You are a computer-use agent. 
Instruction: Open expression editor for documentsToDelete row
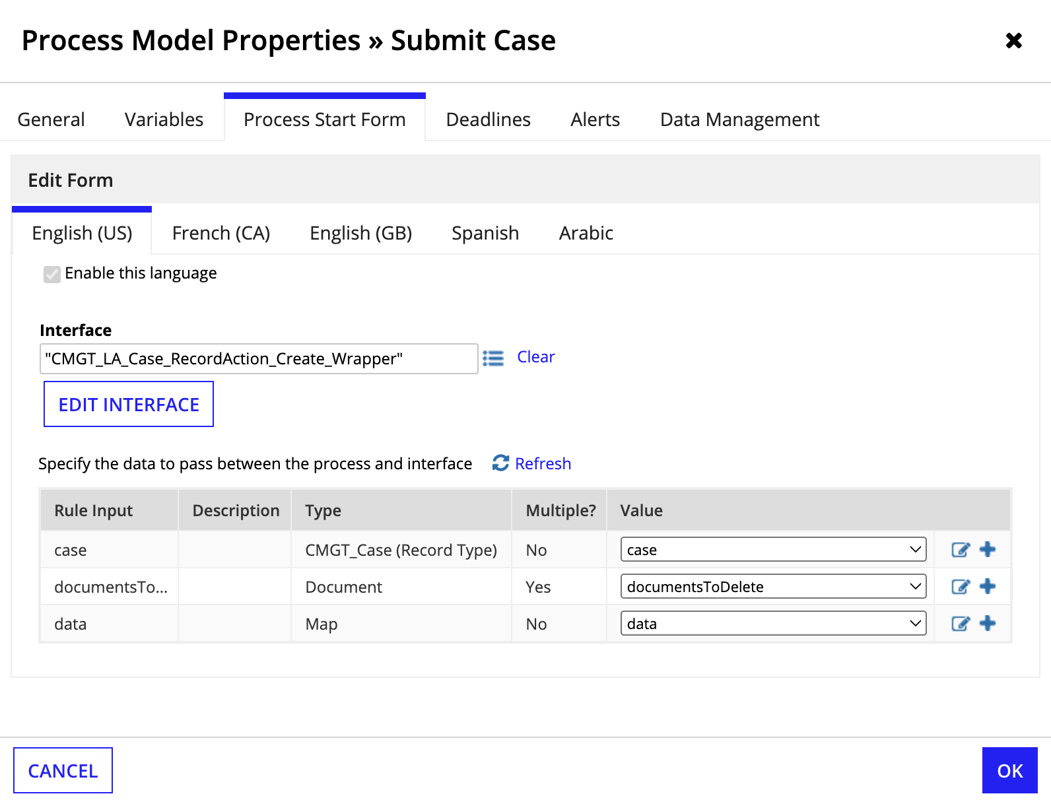pyautogui.click(x=961, y=587)
